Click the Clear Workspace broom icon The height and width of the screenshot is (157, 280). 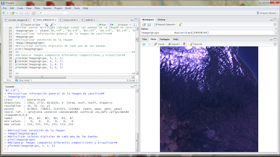180,24
